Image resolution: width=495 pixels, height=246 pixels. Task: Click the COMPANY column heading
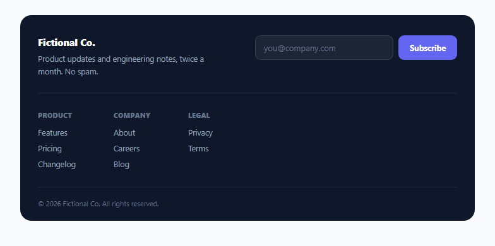pos(132,115)
